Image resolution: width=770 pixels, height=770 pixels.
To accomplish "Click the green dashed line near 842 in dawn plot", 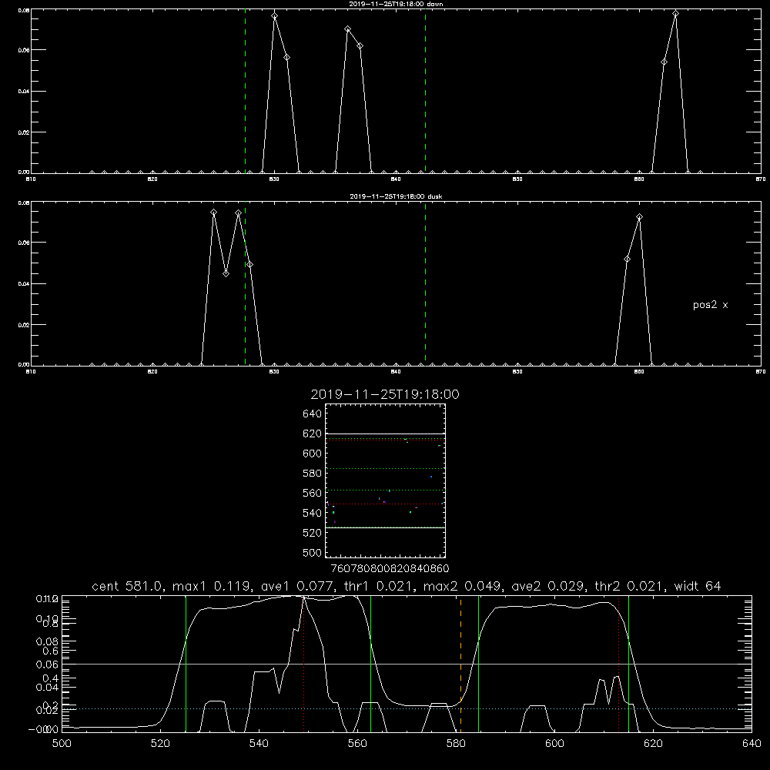I will click(425, 92).
